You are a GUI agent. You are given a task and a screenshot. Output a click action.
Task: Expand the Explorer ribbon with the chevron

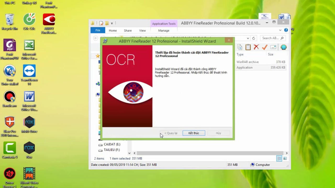[280, 30]
